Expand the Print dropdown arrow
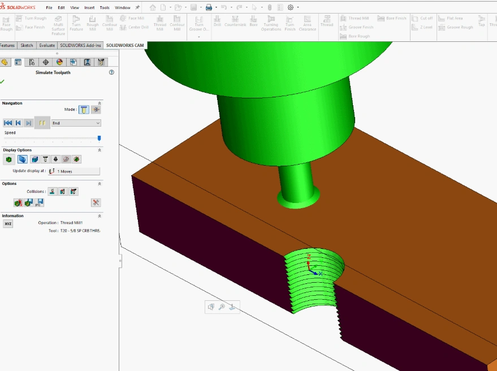This screenshot has width=497, height=371. 216,7
